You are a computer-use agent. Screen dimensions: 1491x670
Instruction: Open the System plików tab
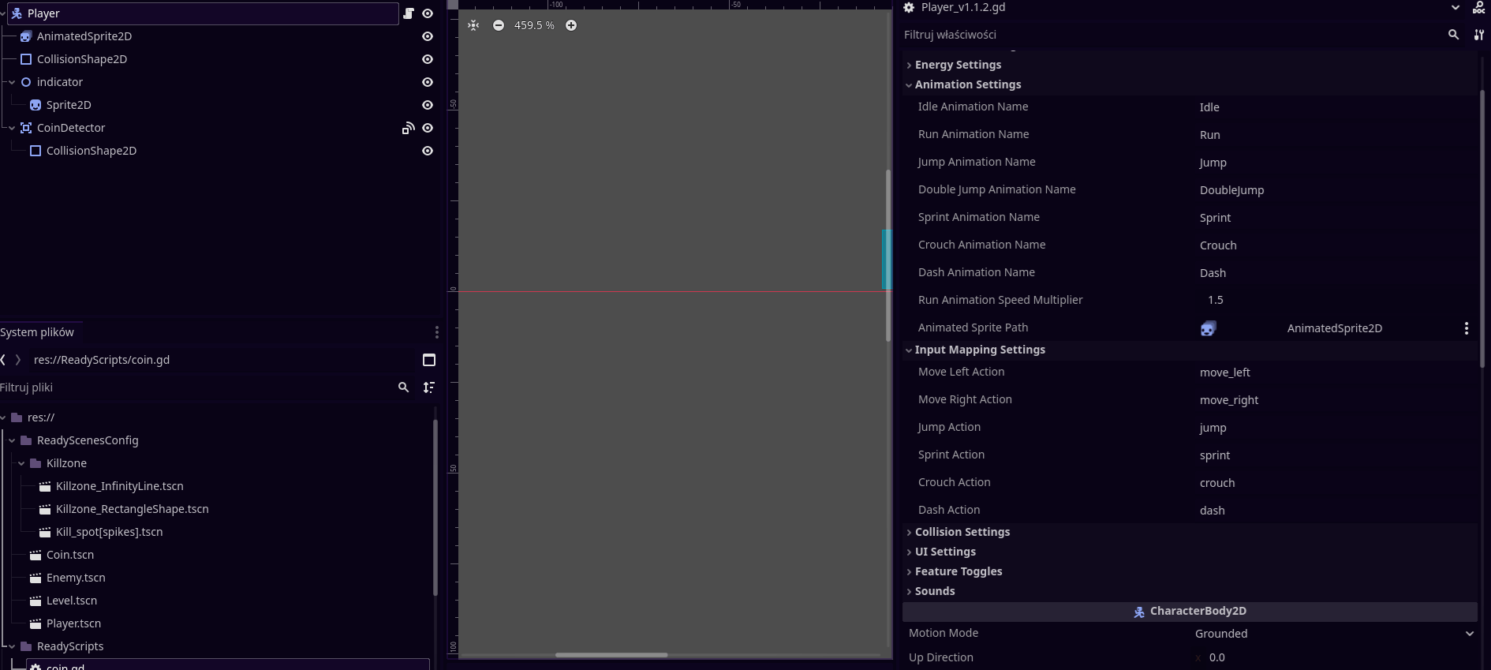coord(38,332)
